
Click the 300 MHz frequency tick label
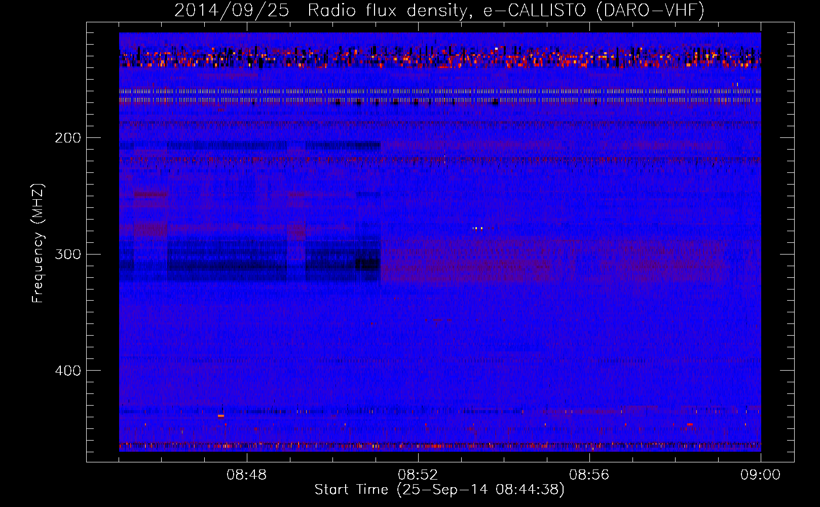coord(68,254)
